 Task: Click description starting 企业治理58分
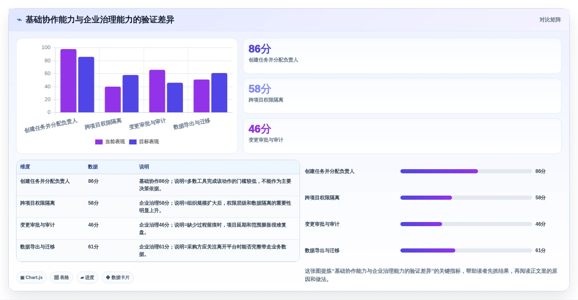pos(215,207)
